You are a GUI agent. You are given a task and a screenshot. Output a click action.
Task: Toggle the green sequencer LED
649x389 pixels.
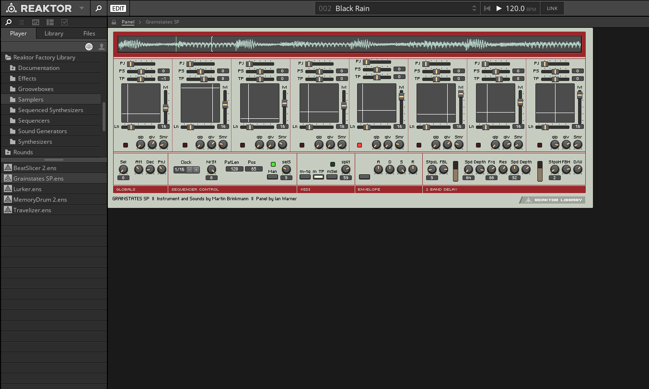click(273, 164)
